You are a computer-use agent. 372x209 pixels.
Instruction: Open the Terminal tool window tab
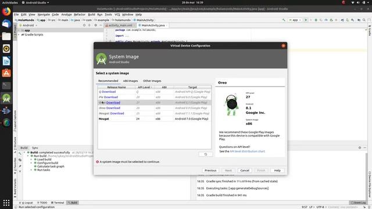tap(58, 203)
